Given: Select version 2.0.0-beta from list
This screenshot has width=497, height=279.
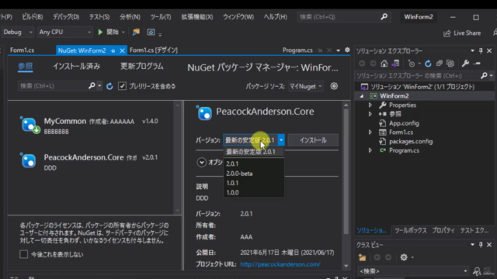Looking at the screenshot, I should [x=239, y=174].
